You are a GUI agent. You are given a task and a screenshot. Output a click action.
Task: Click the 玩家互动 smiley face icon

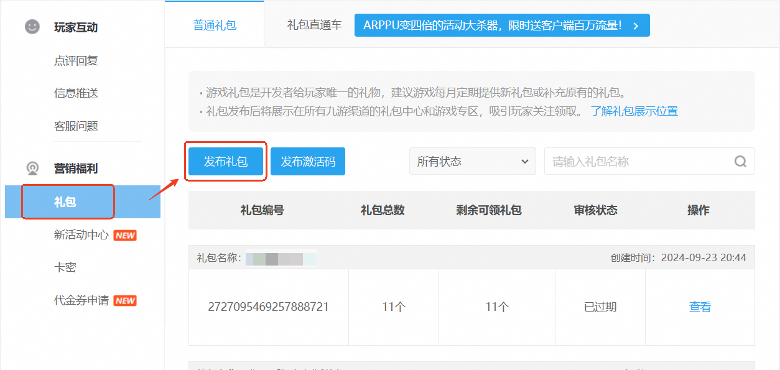tap(32, 27)
